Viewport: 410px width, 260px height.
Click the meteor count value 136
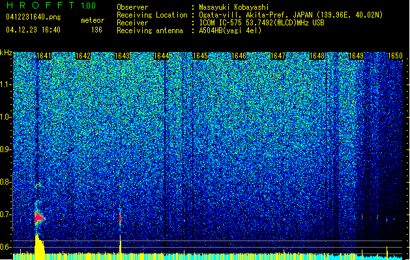pos(96,30)
